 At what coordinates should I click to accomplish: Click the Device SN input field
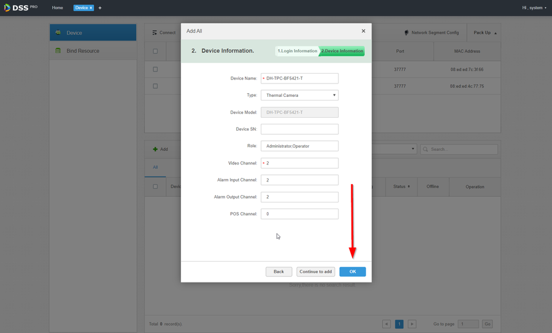(299, 129)
